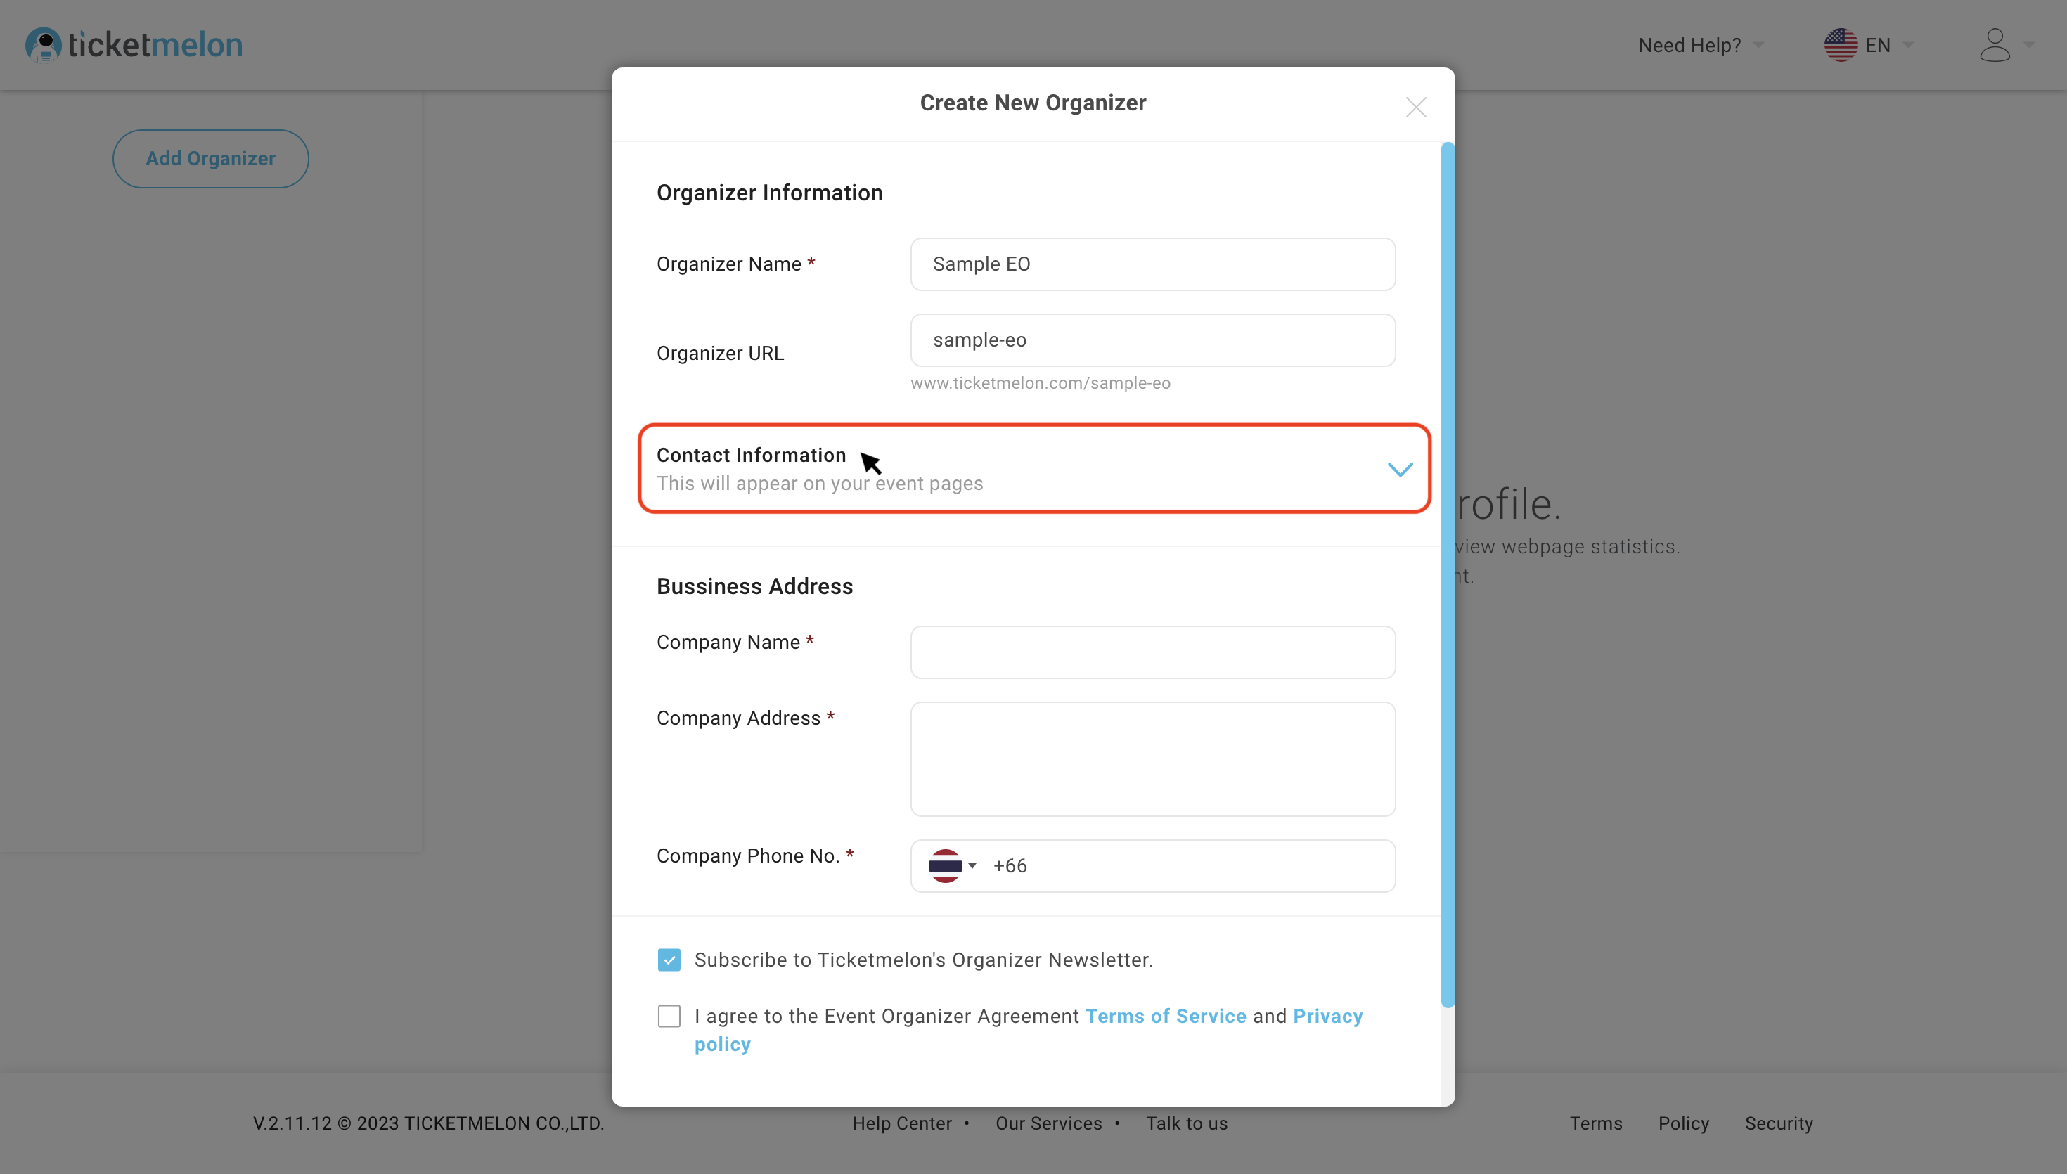Image resolution: width=2067 pixels, height=1174 pixels.
Task: Open the EN language dropdown arrow
Action: [1908, 45]
